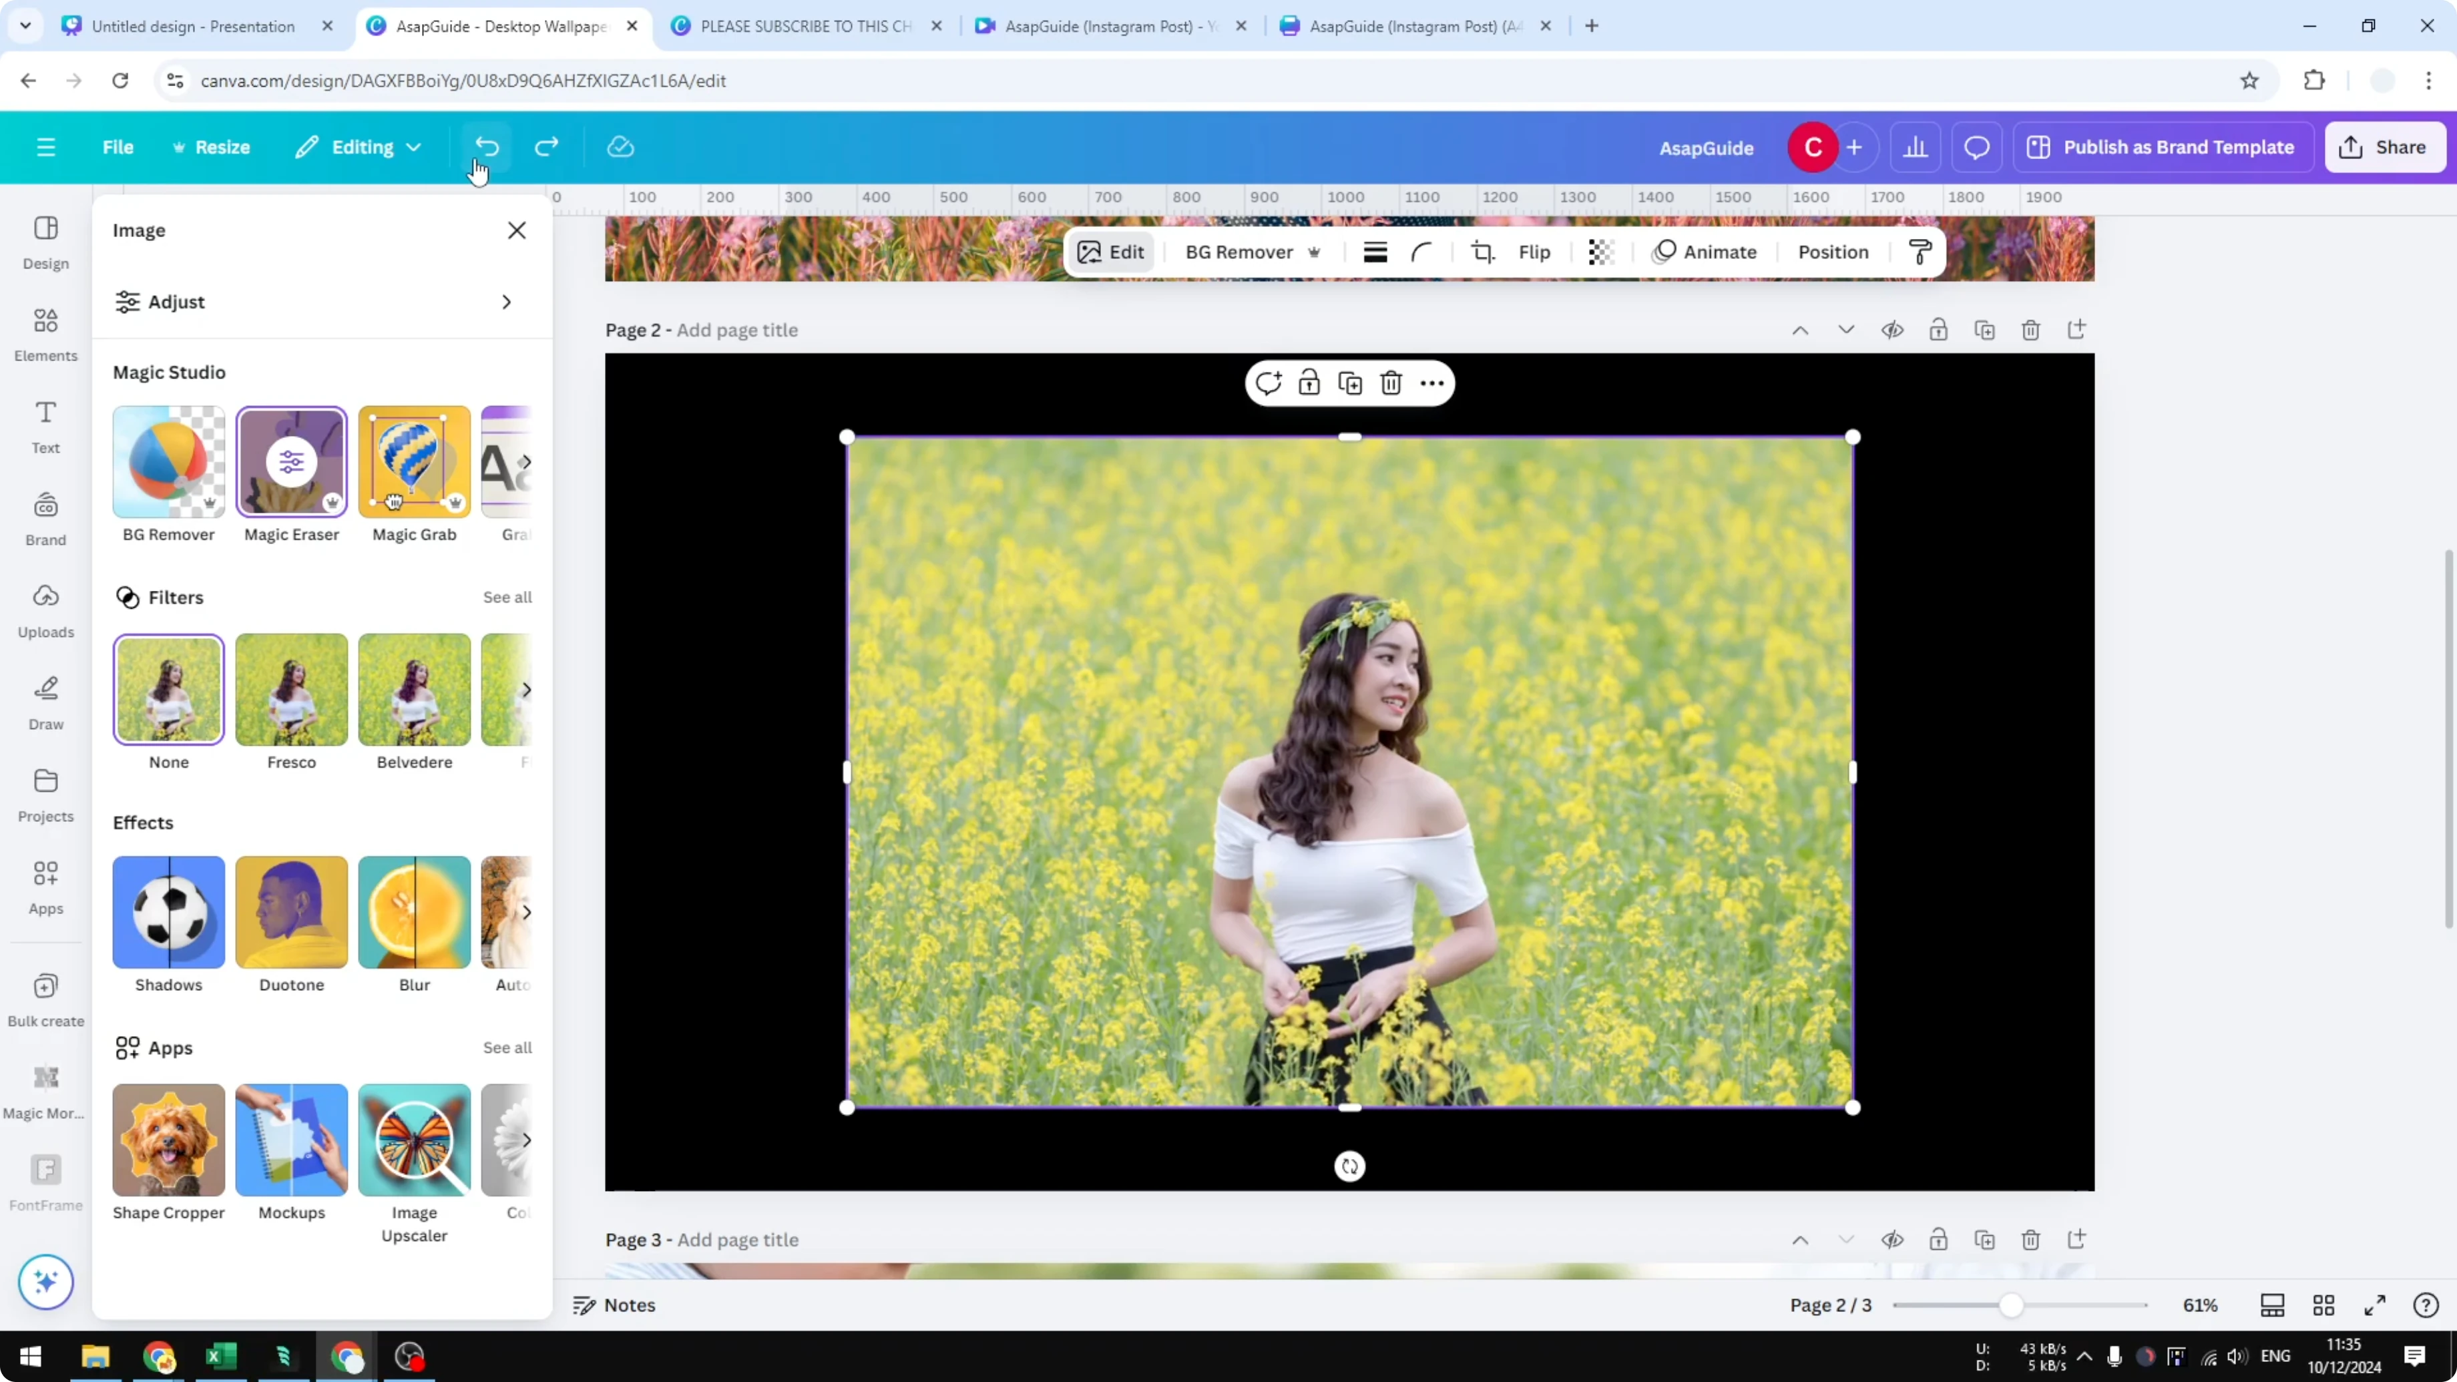
Task: Click the Share button
Action: coord(2384,147)
